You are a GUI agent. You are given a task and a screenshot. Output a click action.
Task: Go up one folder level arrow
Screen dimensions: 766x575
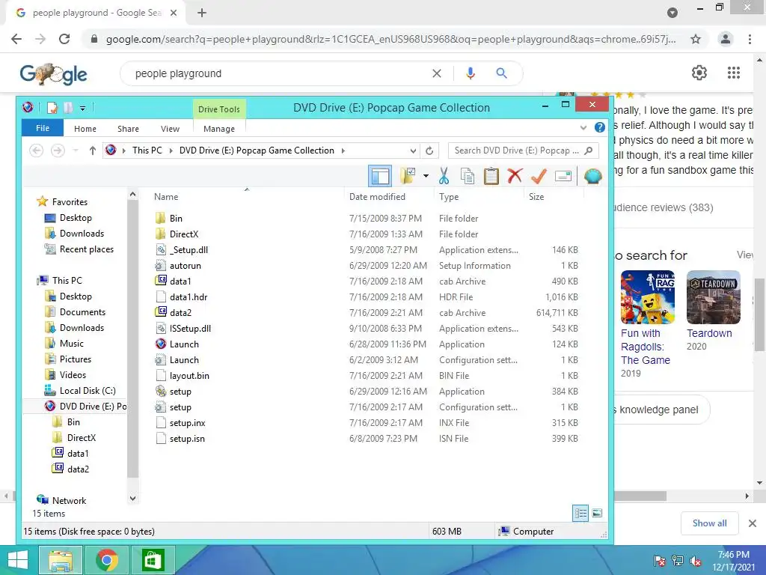tap(92, 150)
